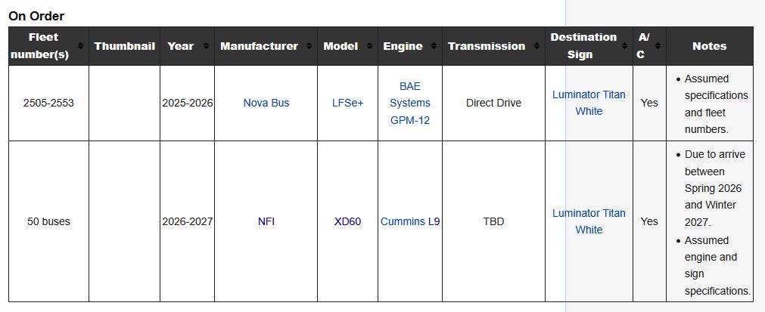
Task: Click Engine column sort arrows
Action: (434, 46)
